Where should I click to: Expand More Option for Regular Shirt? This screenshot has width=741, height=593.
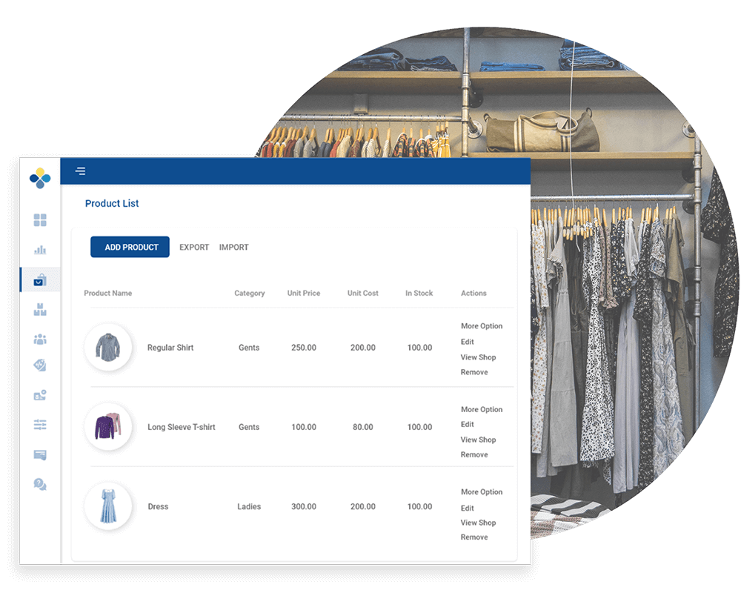point(481,326)
